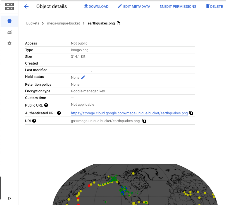Screen dimensions: 226x205
Task: Select the Buckets browser sidebar icon
Action: pyautogui.click(x=9, y=21)
